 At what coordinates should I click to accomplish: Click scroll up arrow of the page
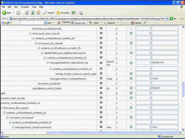click(183, 27)
